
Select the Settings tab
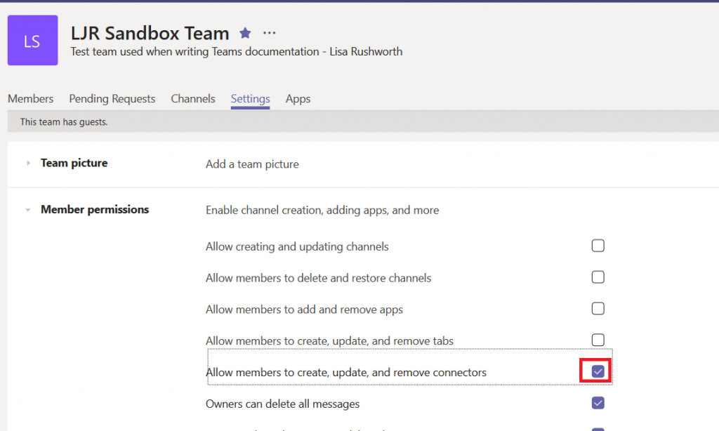[251, 98]
